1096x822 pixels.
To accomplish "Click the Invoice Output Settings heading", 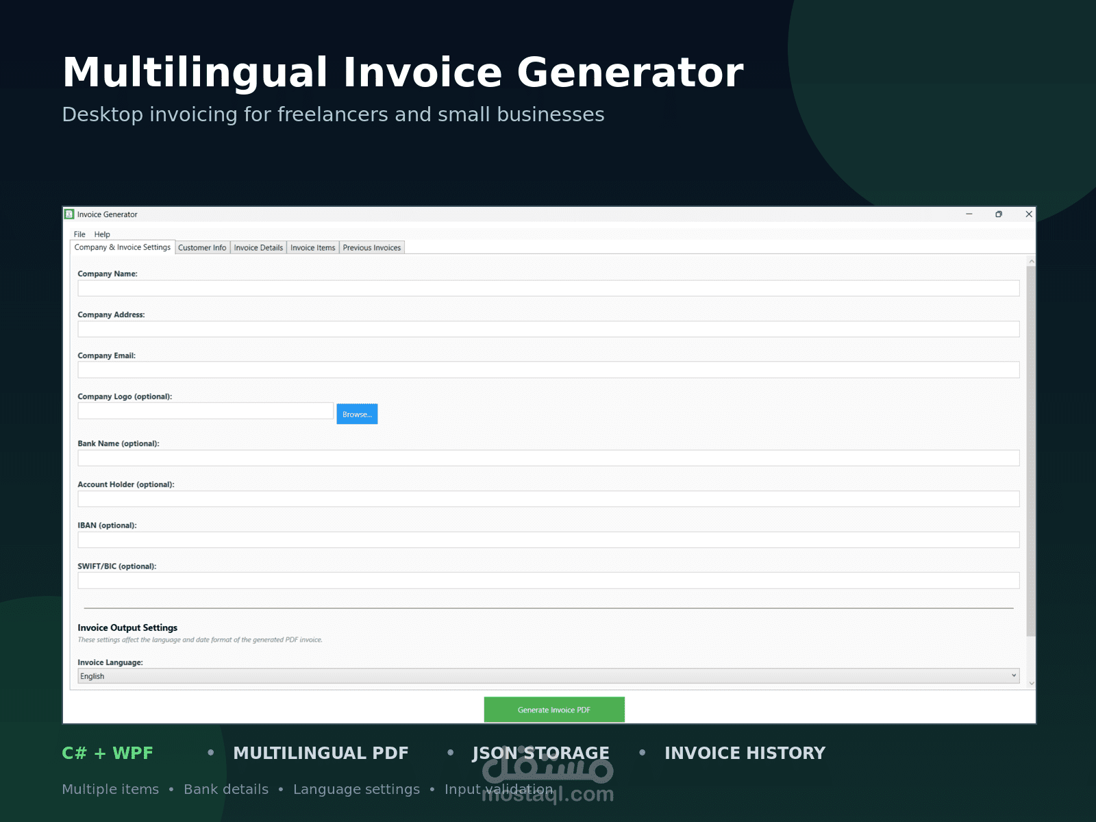I will coord(127,627).
